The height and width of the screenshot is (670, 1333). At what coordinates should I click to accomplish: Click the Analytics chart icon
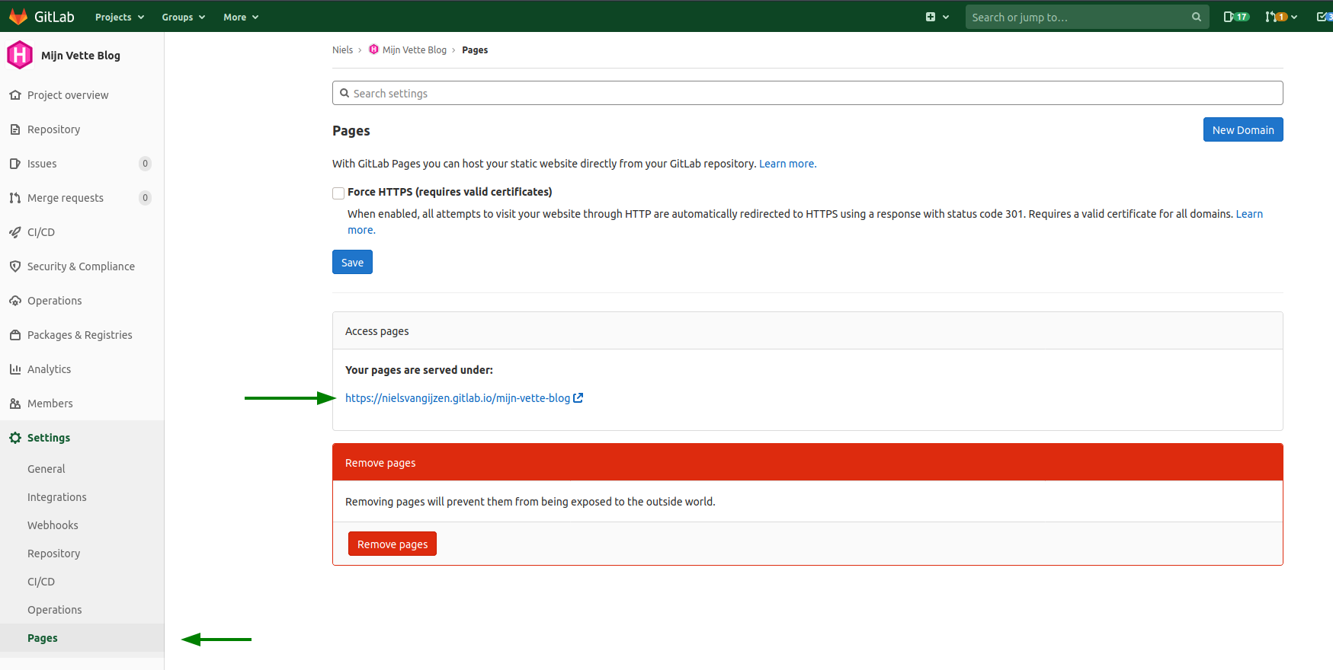[x=15, y=369]
